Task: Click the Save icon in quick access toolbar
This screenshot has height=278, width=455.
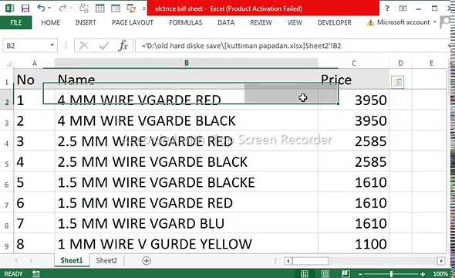Action: (25, 8)
